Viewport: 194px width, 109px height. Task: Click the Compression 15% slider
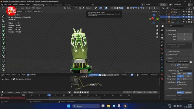(184, 79)
